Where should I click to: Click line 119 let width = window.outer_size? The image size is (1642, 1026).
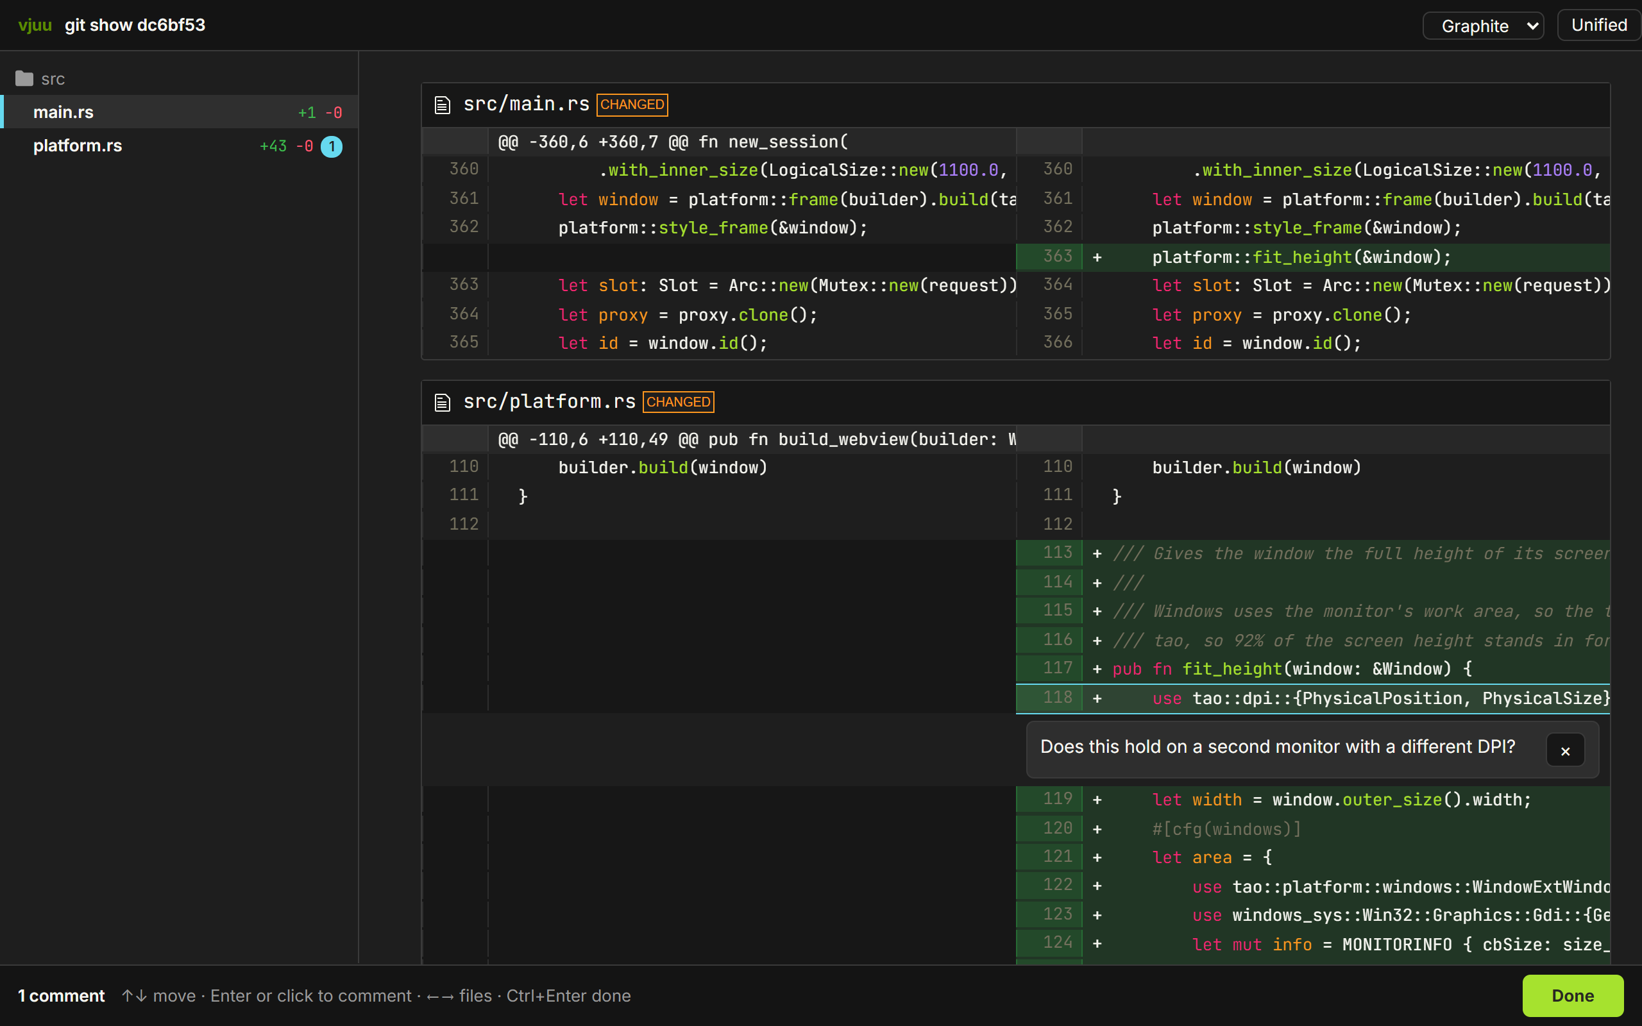[1313, 800]
